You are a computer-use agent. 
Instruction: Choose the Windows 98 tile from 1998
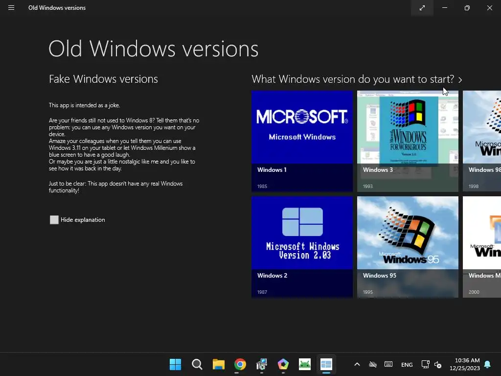(x=482, y=141)
